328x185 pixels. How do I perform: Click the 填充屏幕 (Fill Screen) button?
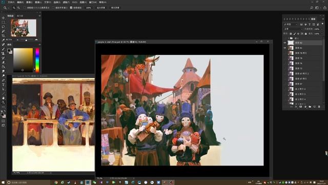pyautogui.click(x=115, y=8)
